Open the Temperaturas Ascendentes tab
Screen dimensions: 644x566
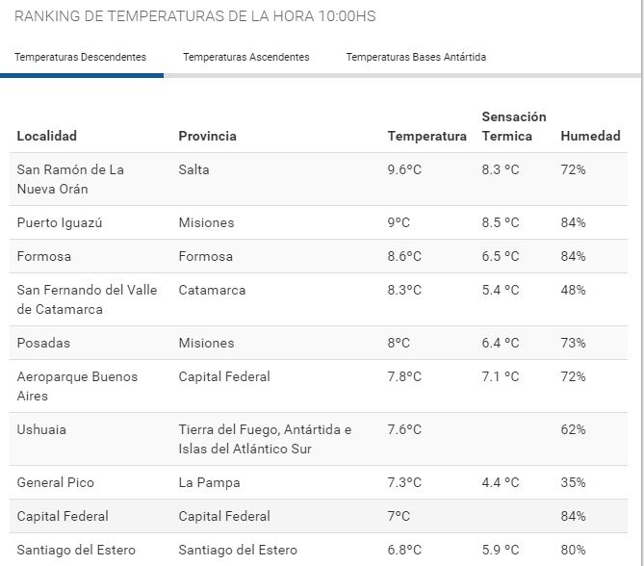coord(246,57)
